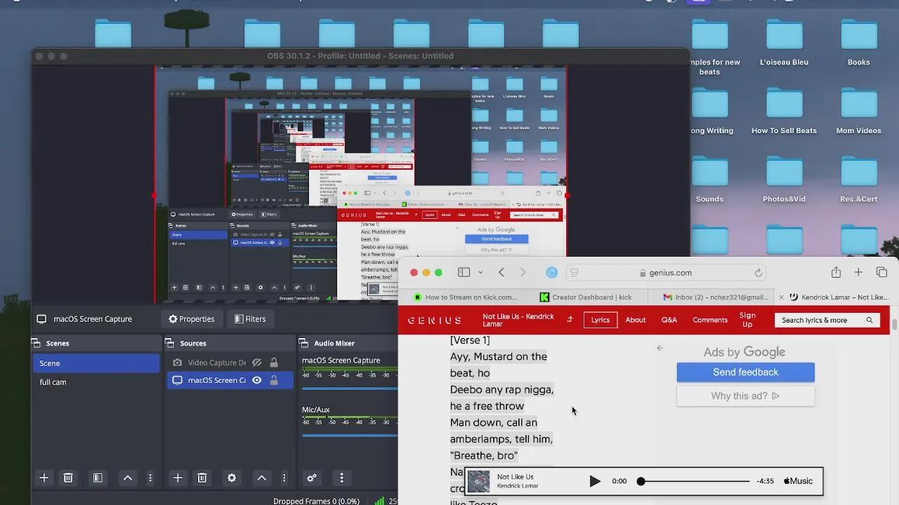Open Filters for the selected source
This screenshot has width=899, height=505.
point(250,318)
